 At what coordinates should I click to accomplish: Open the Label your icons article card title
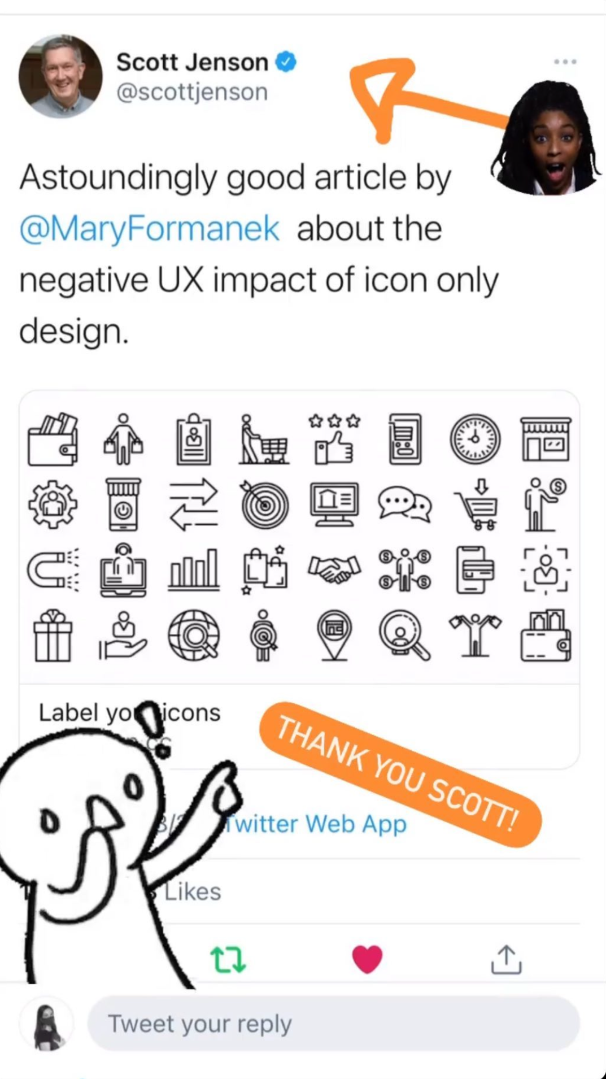(129, 712)
